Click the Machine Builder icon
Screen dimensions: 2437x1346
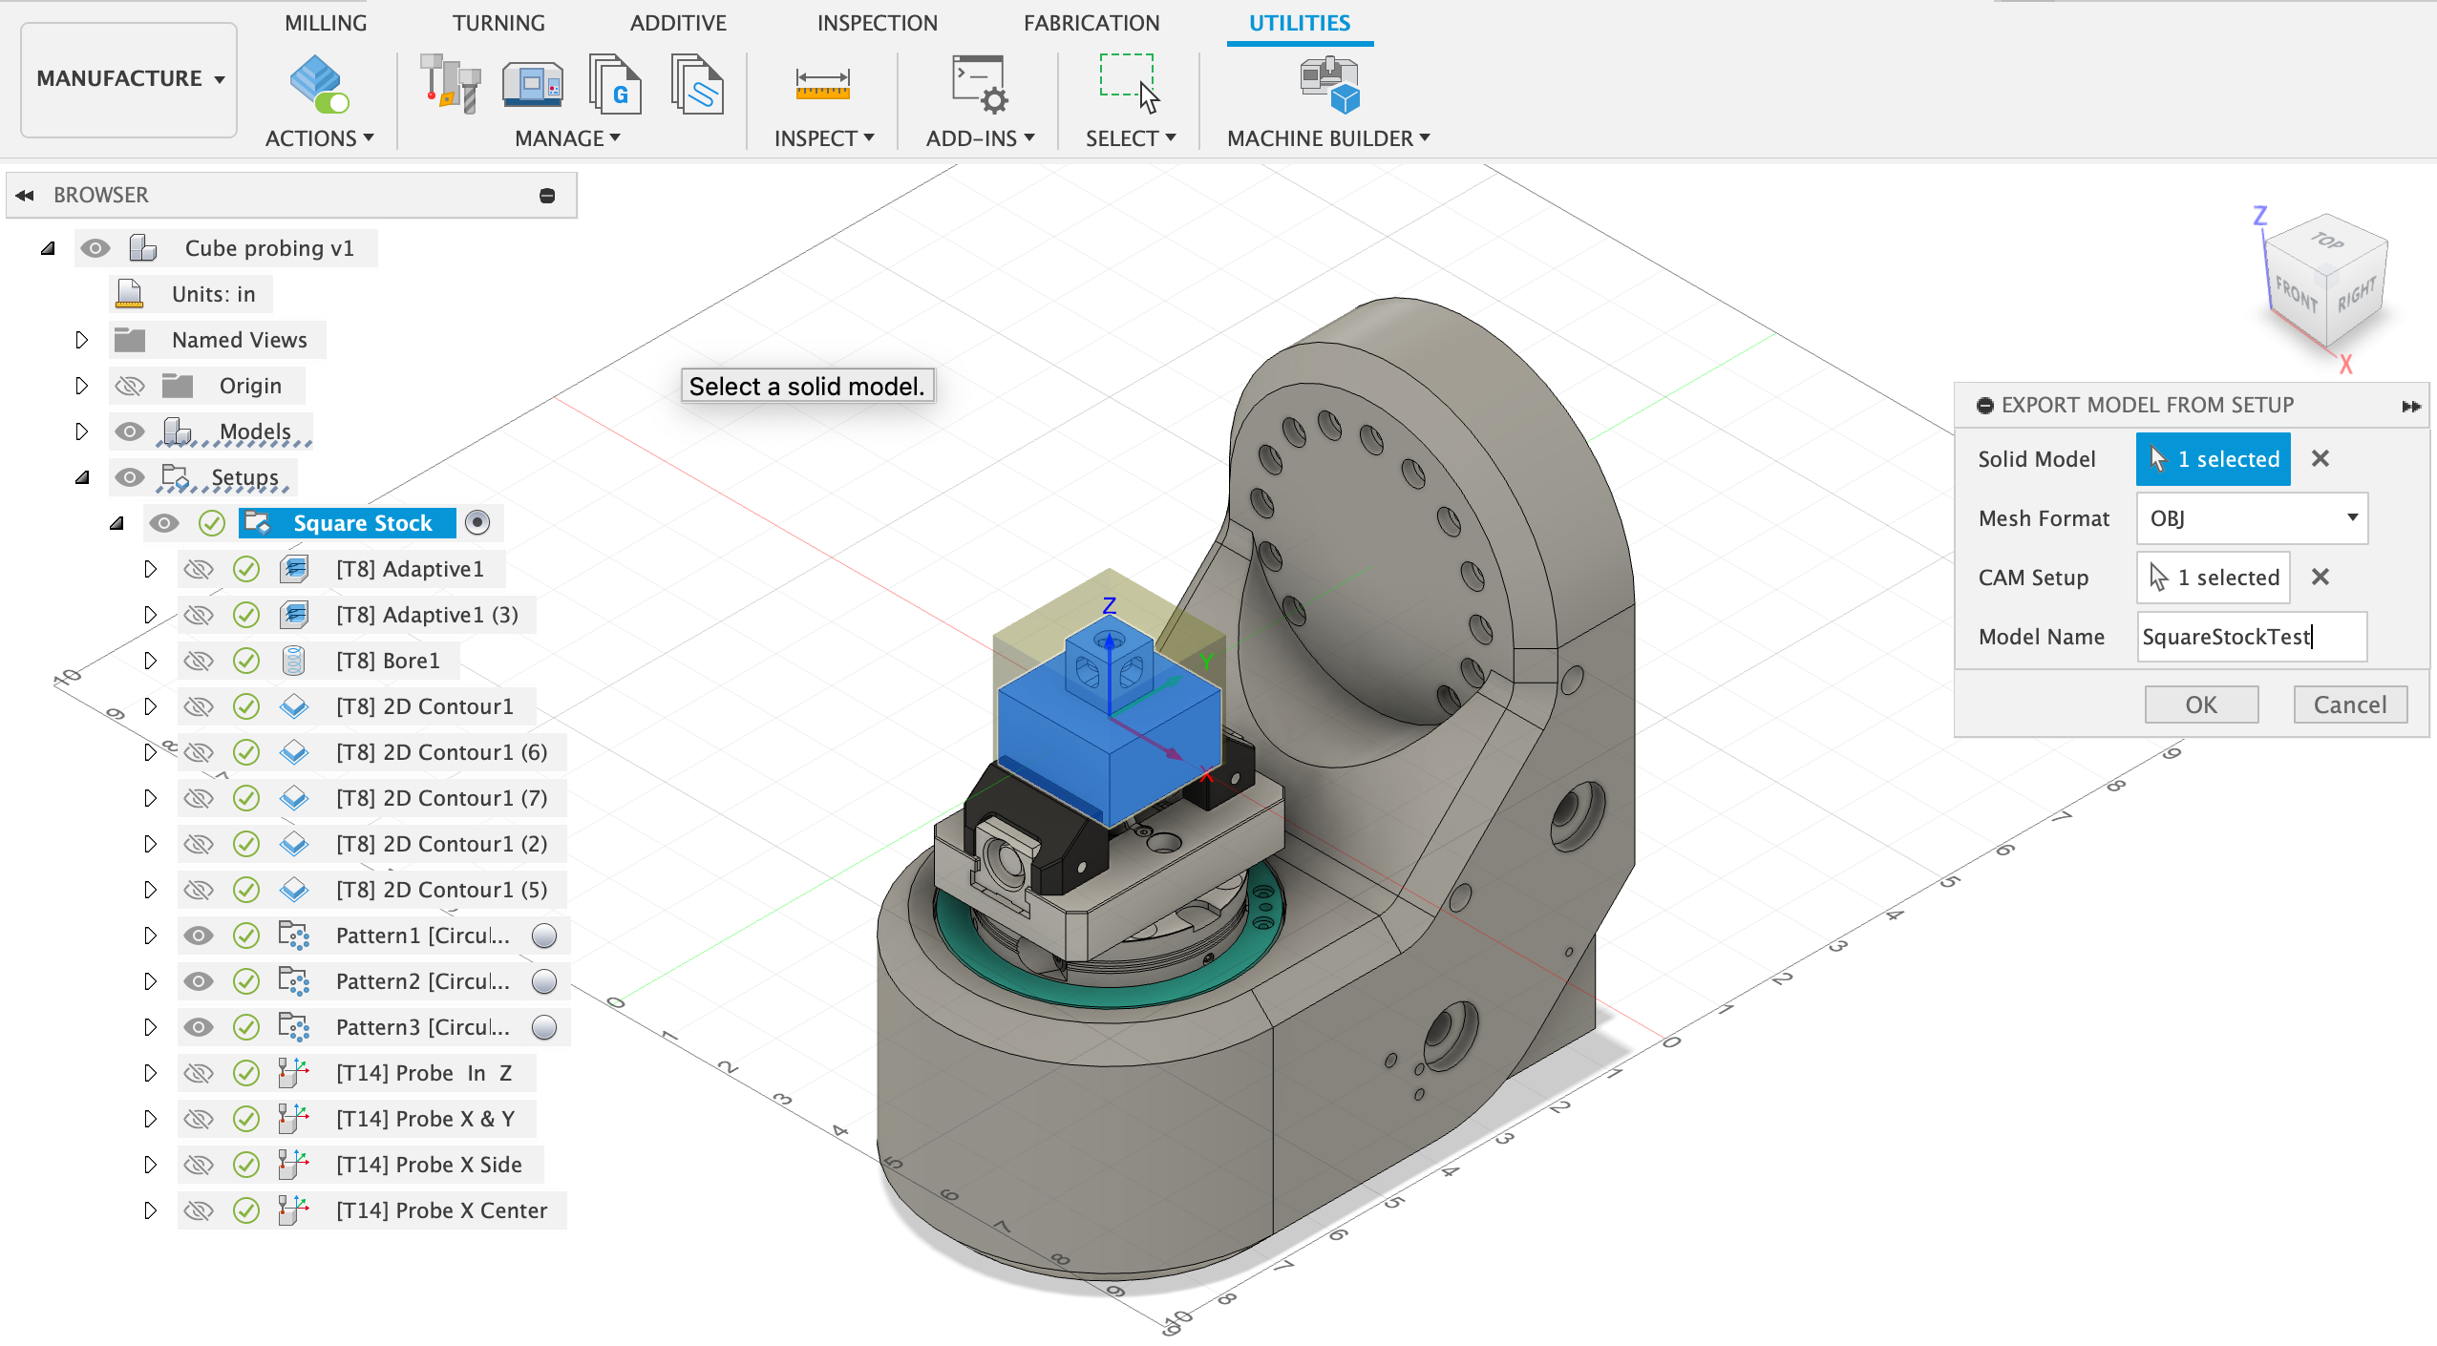[1328, 84]
